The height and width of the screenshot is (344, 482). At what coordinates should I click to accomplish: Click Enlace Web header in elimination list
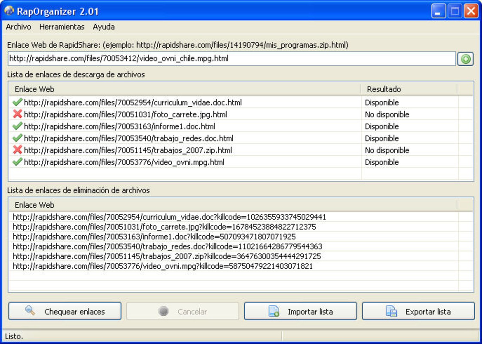pyautogui.click(x=233, y=205)
